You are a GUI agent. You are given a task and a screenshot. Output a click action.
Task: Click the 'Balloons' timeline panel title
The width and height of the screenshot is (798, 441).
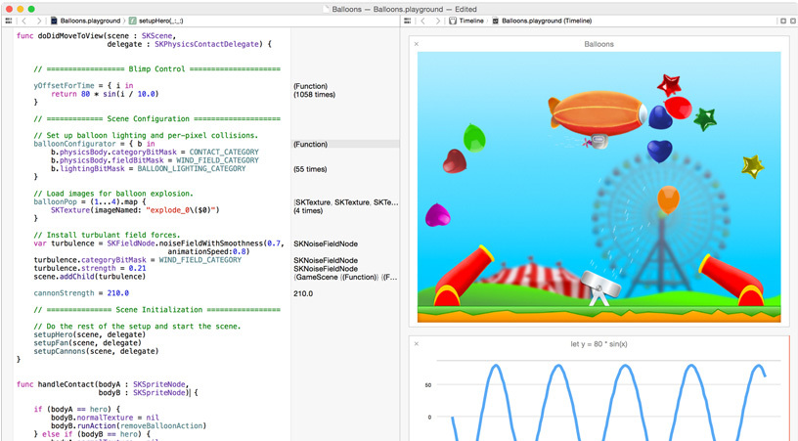(x=599, y=44)
